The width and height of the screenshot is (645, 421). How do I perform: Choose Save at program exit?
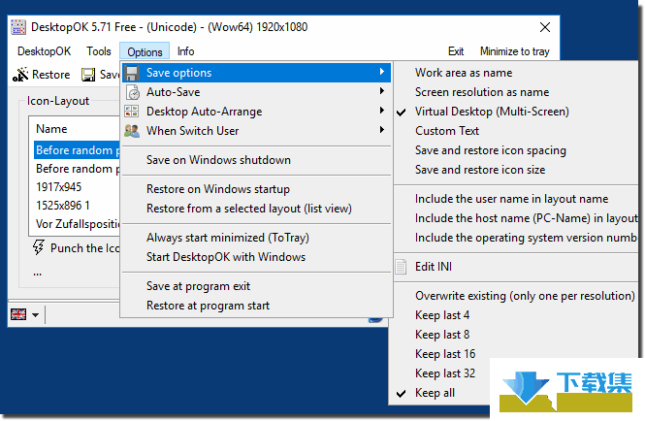(198, 286)
